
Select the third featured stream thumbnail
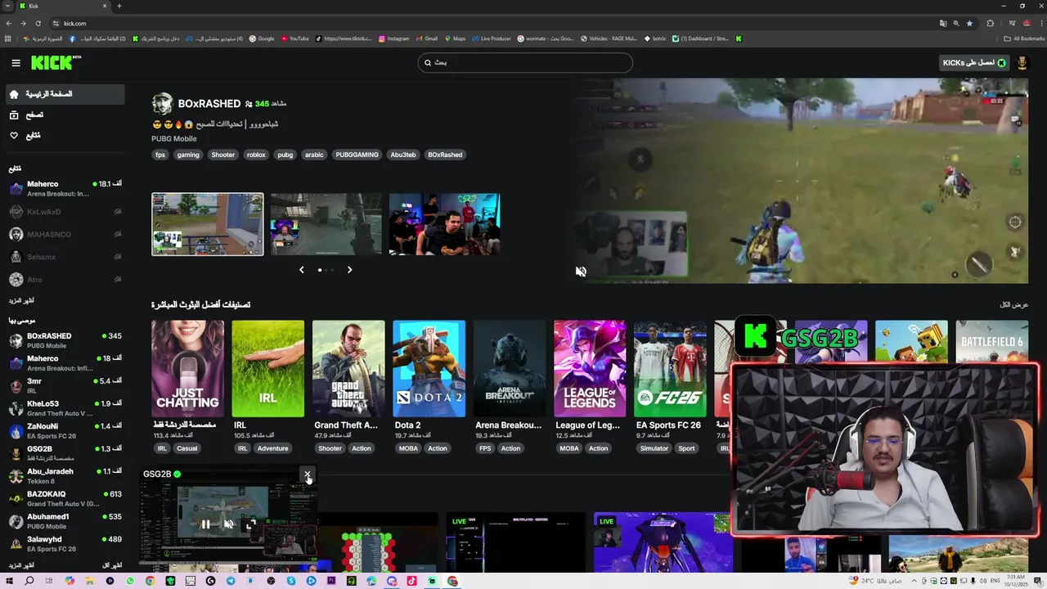(444, 224)
